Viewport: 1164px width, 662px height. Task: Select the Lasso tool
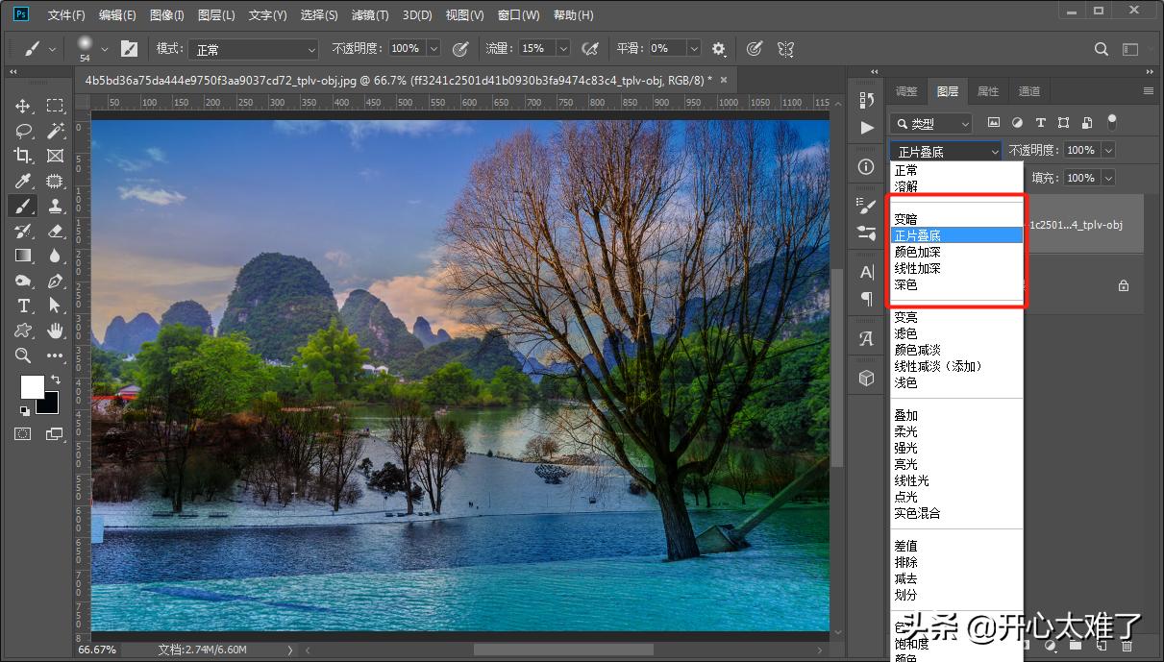coord(23,131)
